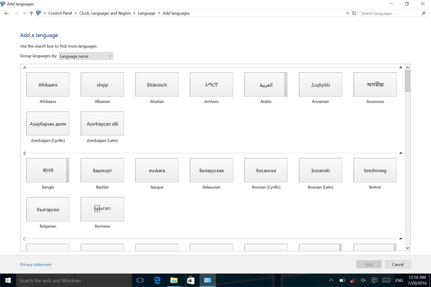431x287 pixels.
Task: Click the Back navigation arrow
Action: (x=6, y=13)
